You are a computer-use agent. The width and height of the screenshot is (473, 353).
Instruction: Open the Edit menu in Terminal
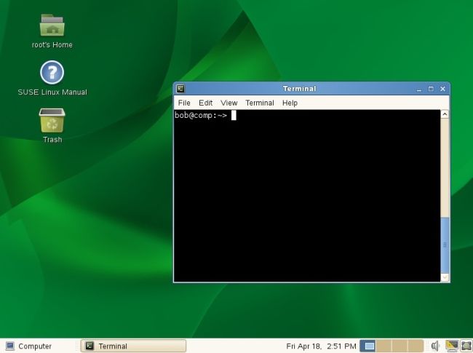205,103
